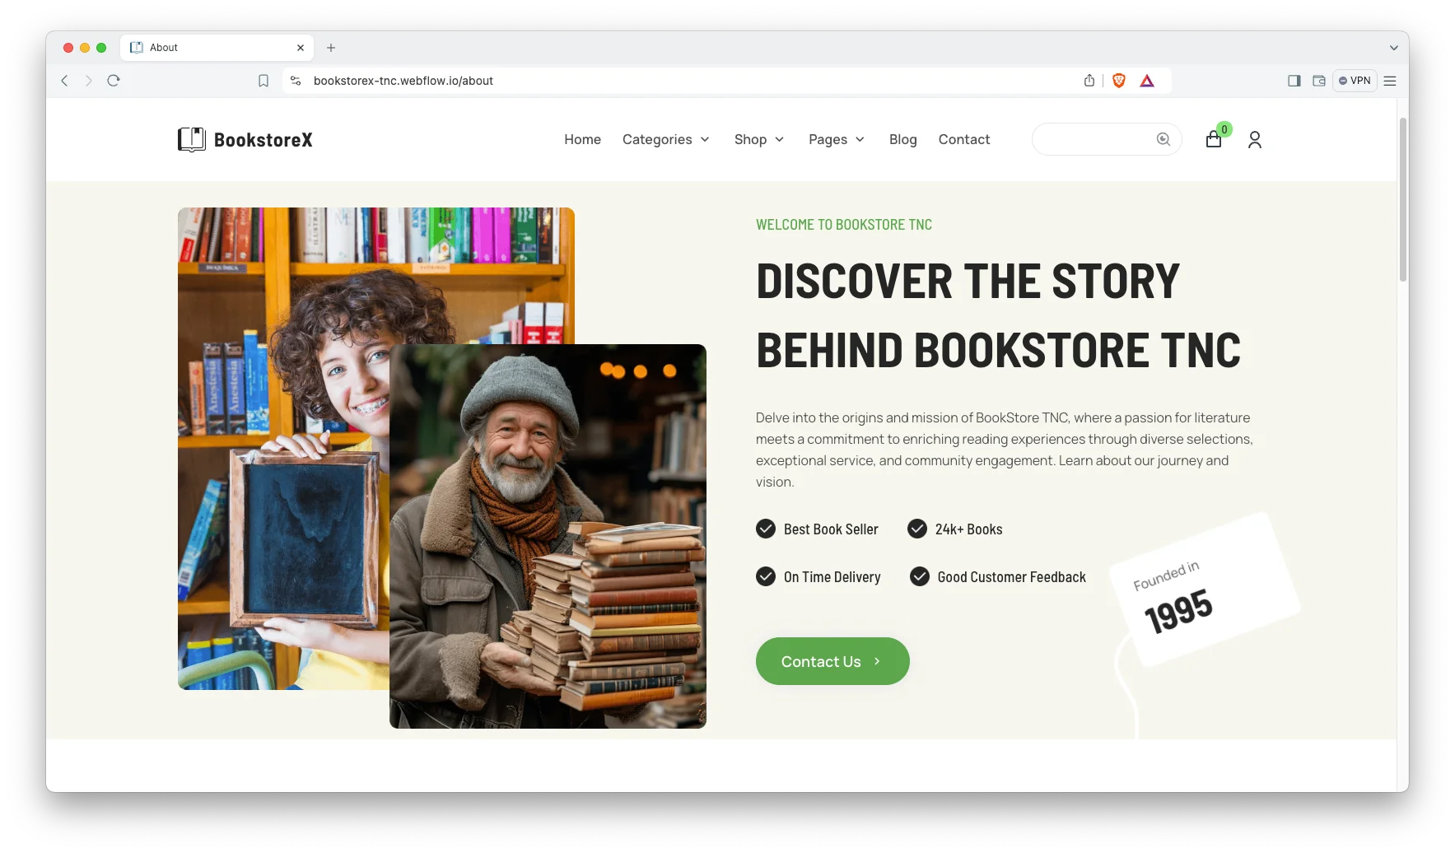
Task: Click the search magnifier icon
Action: click(x=1163, y=139)
